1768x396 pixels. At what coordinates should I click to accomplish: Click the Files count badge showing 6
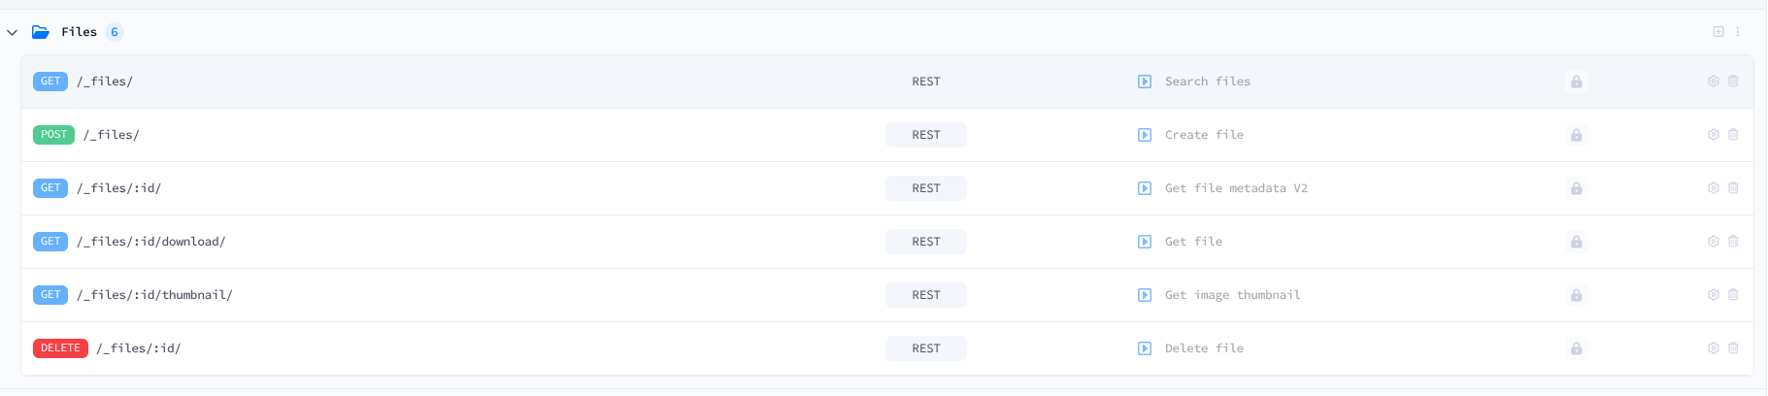[x=115, y=32]
